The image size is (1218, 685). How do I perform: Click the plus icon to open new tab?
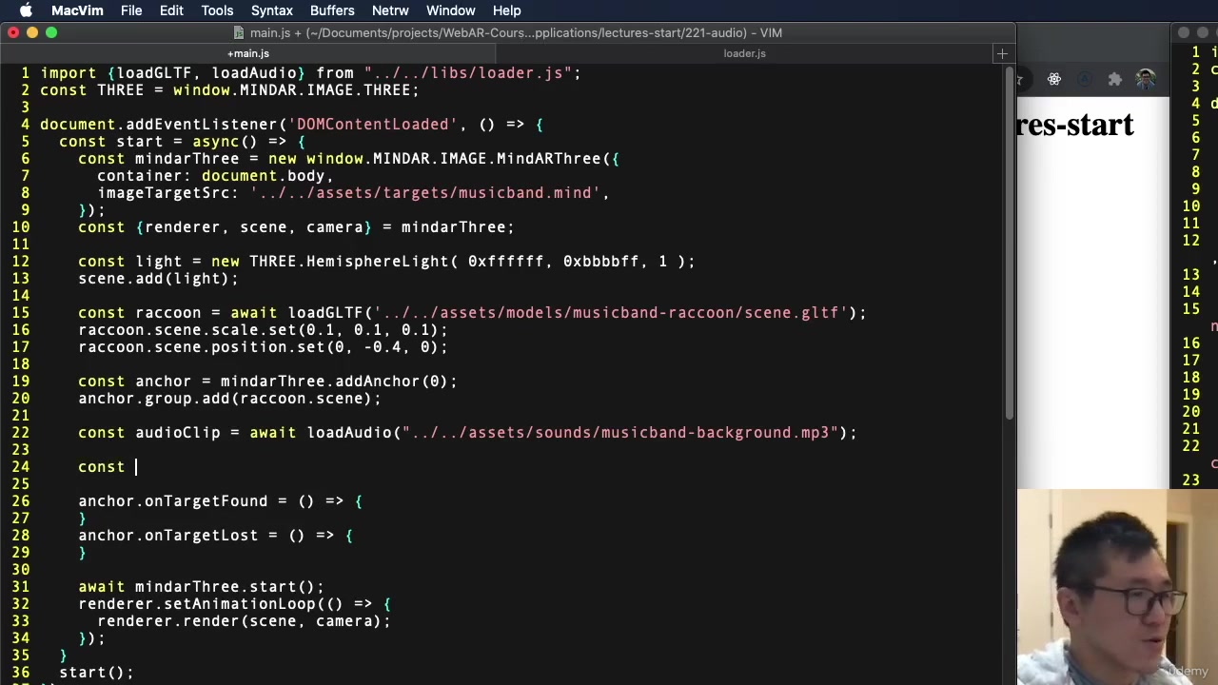coord(1002,53)
